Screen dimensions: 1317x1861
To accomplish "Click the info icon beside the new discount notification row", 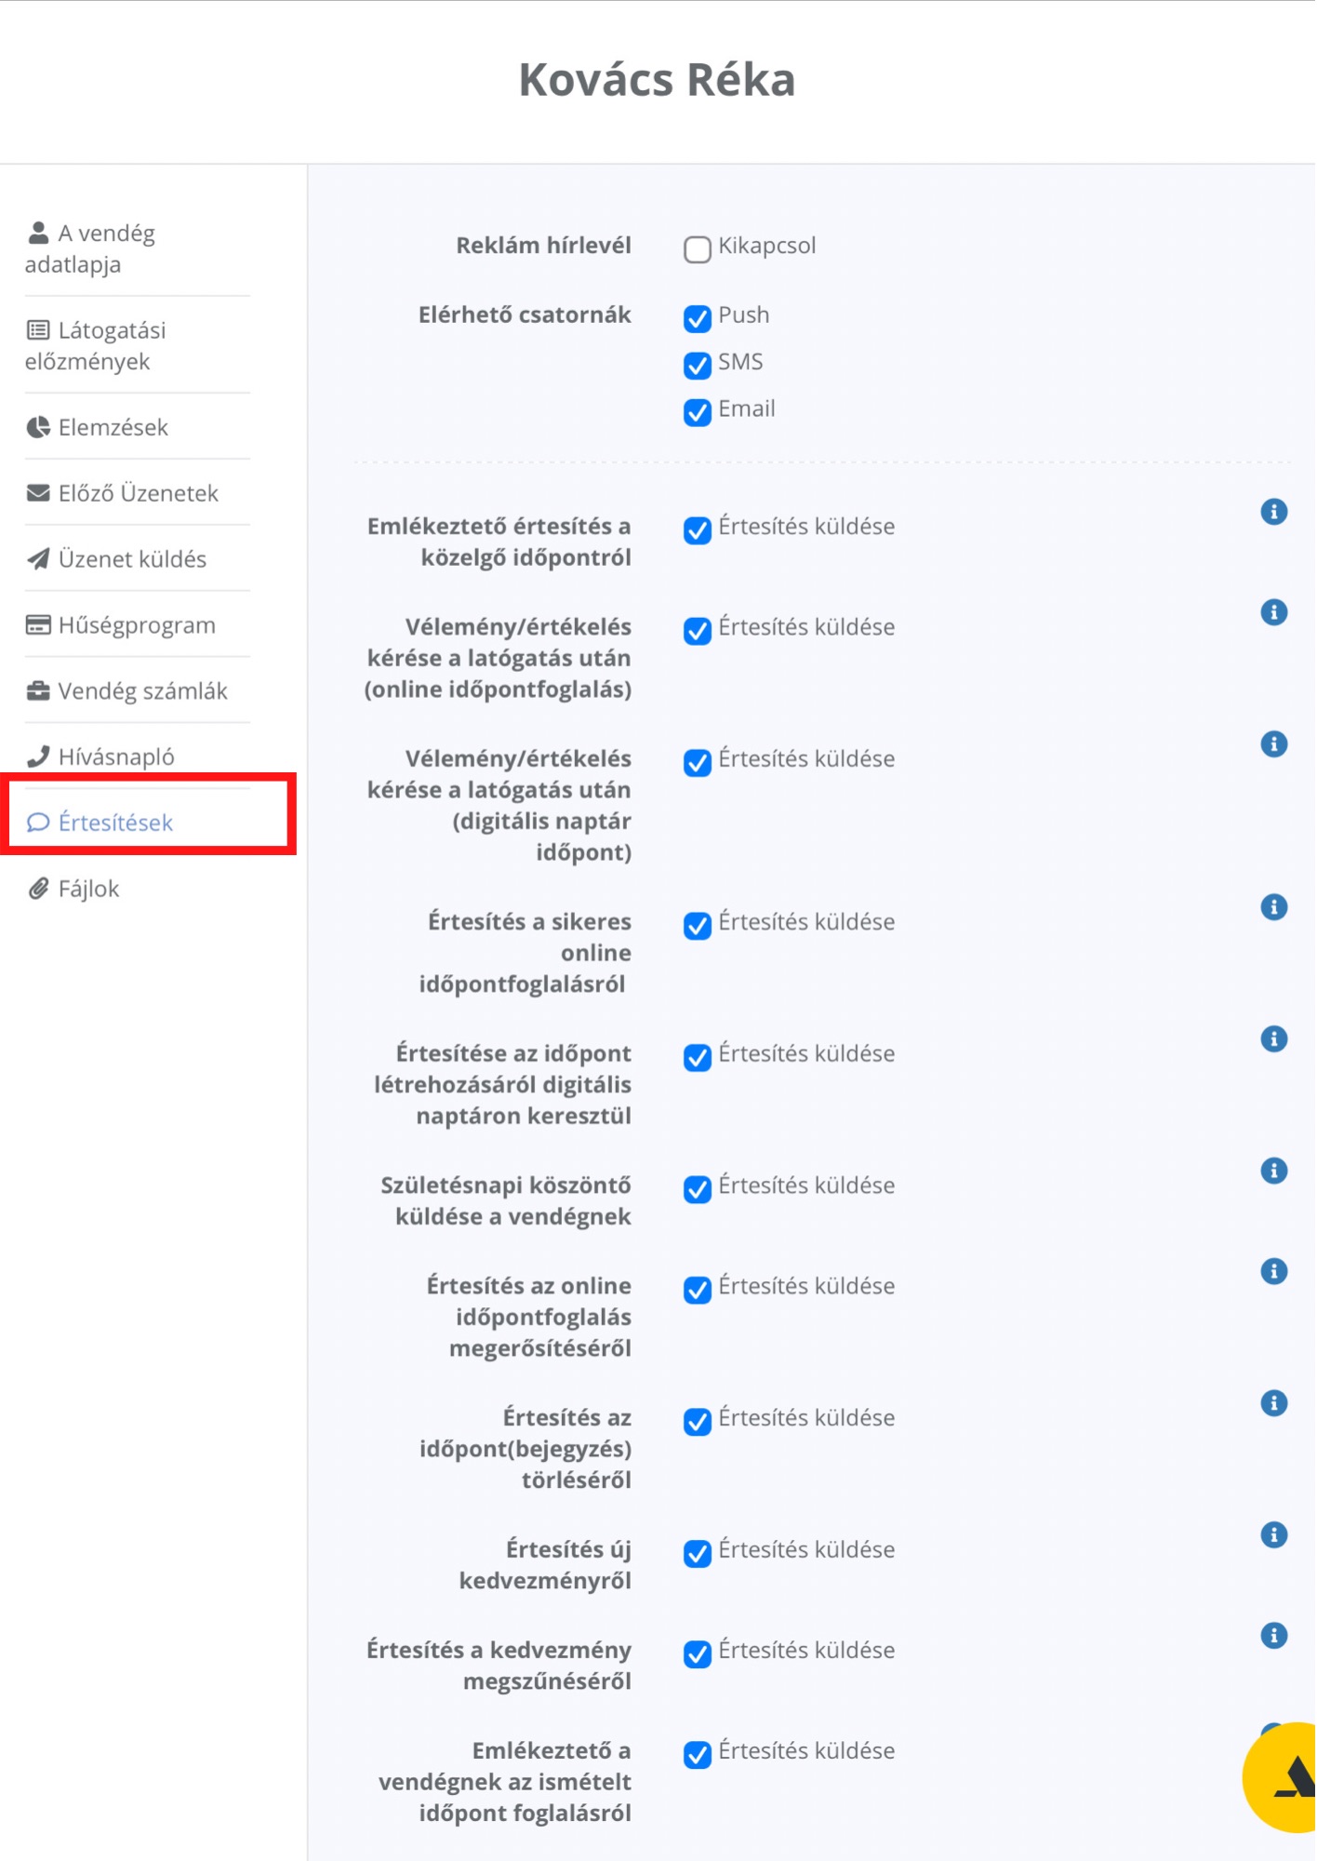I will tap(1273, 1534).
